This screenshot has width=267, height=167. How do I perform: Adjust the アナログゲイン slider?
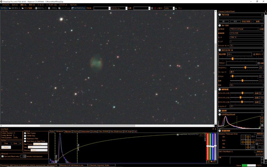pos(245,68)
